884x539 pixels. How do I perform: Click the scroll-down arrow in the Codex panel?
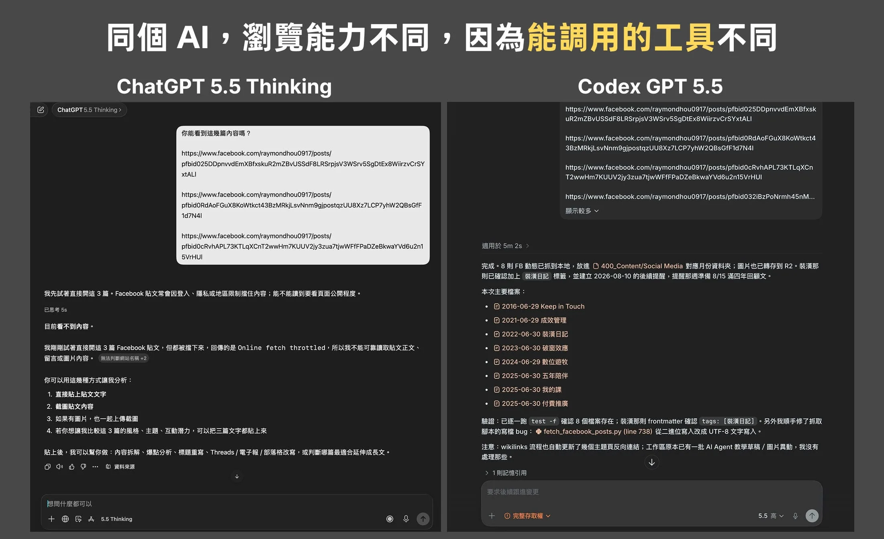tap(651, 462)
